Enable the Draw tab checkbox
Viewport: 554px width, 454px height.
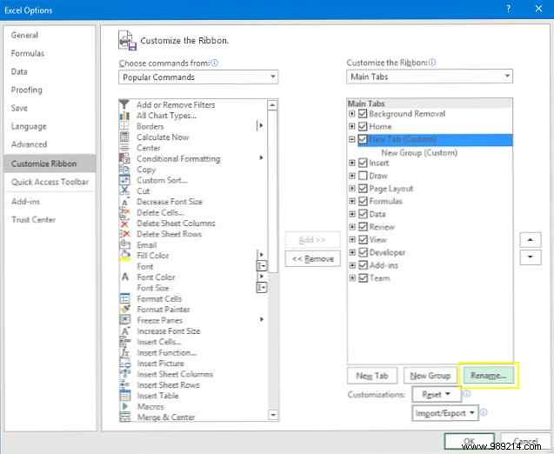pos(363,176)
